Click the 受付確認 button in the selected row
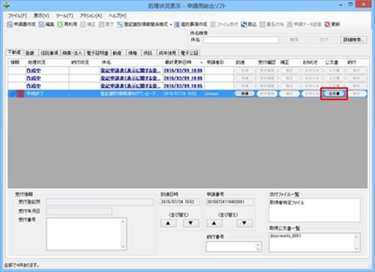The height and width of the screenshot is (272, 375). (267, 94)
